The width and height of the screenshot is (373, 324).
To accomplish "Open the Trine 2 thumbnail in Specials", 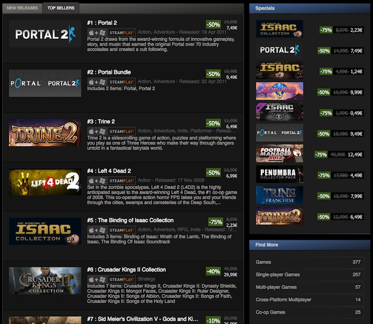I will tap(280, 216).
